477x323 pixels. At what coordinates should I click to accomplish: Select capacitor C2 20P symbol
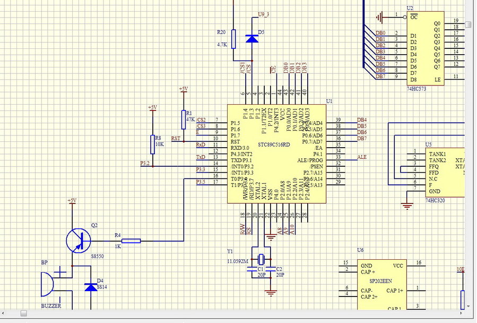[271, 269]
